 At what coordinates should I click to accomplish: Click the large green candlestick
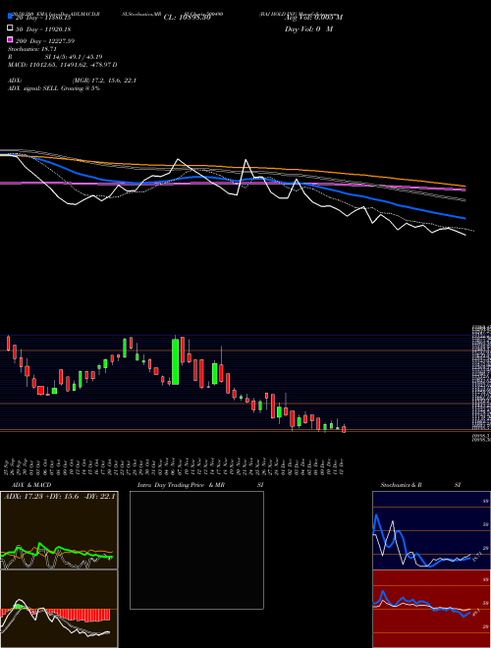(x=175, y=361)
